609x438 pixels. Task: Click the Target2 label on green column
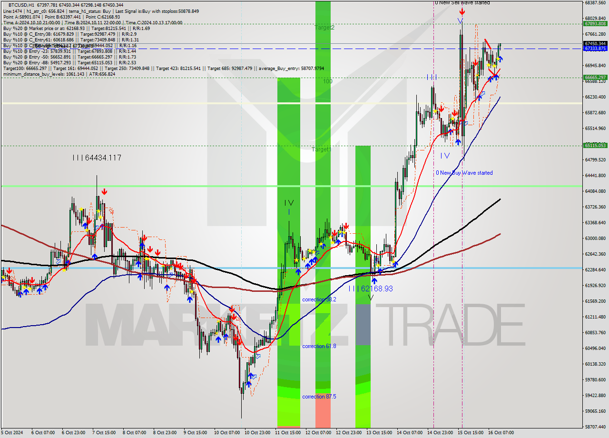pyautogui.click(x=324, y=28)
